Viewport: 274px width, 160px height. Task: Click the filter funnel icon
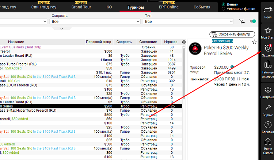241,21
